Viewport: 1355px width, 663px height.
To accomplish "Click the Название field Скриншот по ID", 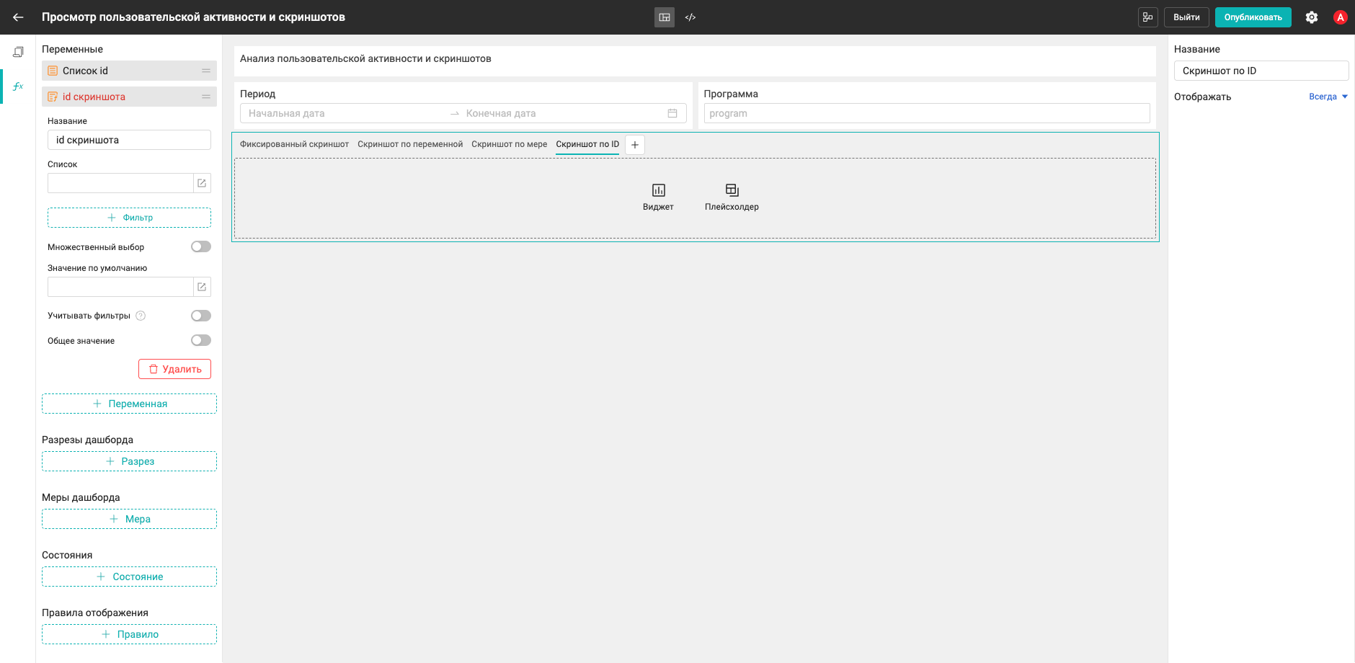I will point(1261,71).
